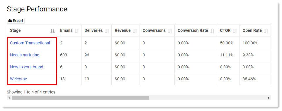The width and height of the screenshot is (282, 111).
Task: Sort by Deliveries column sort icon
Action: [x=107, y=31]
